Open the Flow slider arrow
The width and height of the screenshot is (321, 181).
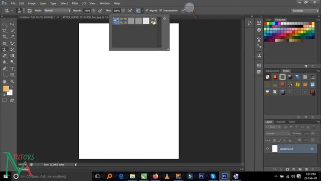[123, 11]
